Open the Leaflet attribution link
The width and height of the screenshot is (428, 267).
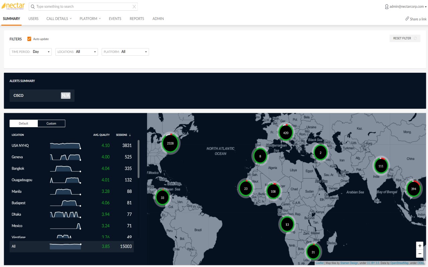[x=320, y=263]
